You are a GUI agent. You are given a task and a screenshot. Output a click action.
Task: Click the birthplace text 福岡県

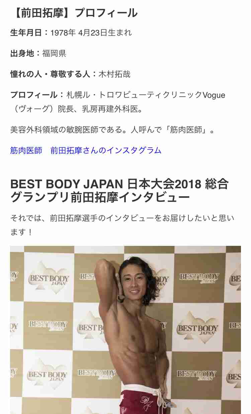point(54,53)
